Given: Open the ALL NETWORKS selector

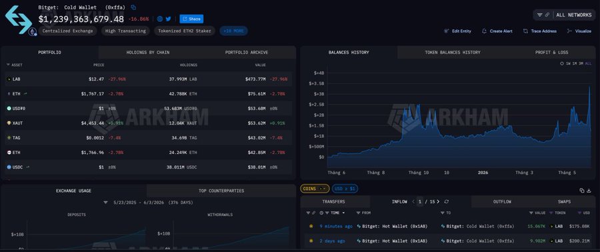Looking at the screenshot, I should click(x=573, y=15).
